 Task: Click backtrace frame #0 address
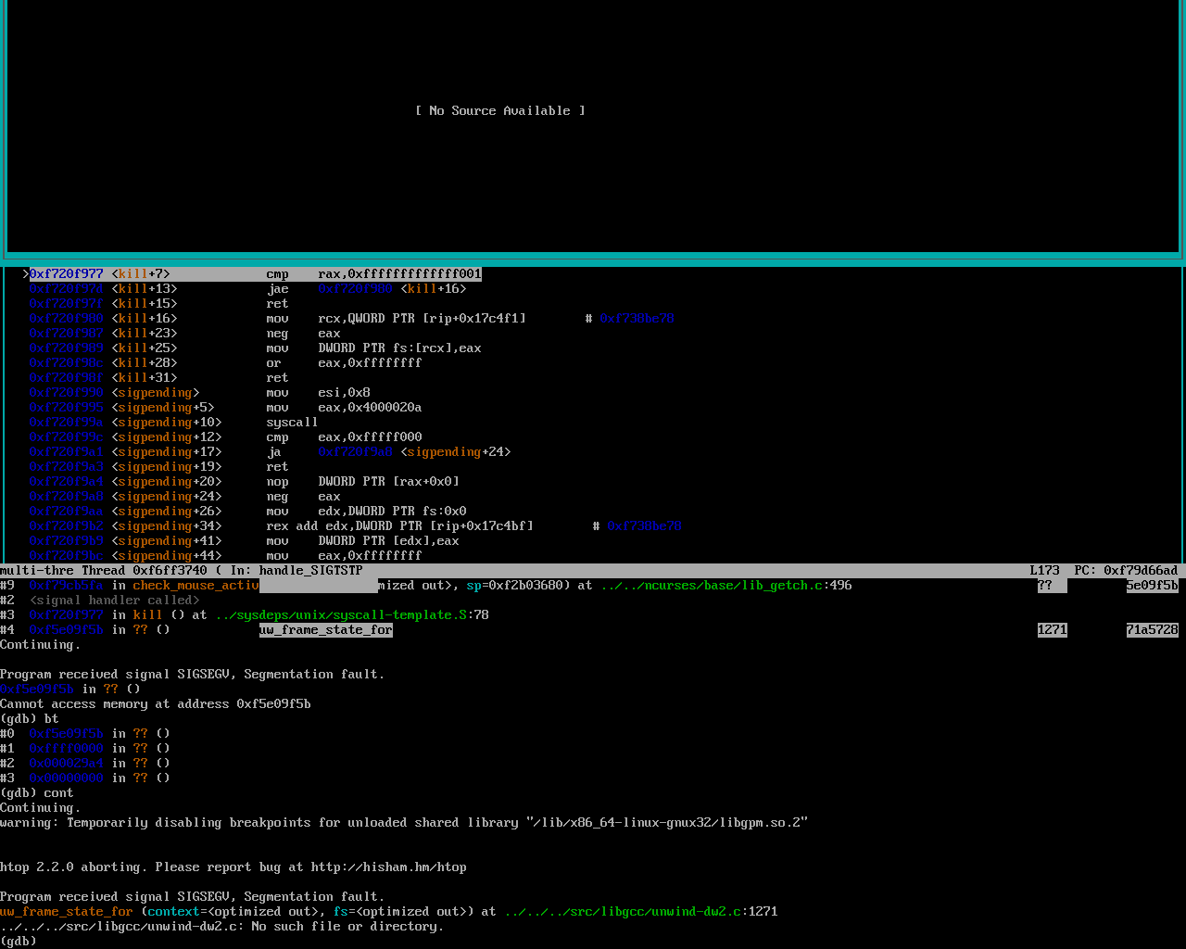point(66,734)
